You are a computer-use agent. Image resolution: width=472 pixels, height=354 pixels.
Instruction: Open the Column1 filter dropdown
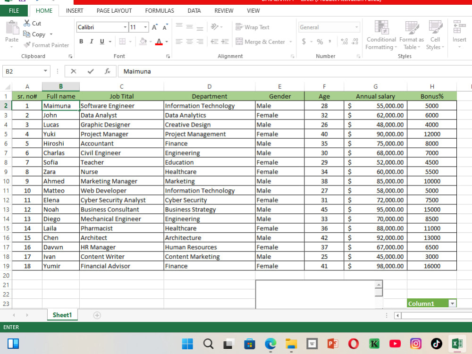point(452,303)
